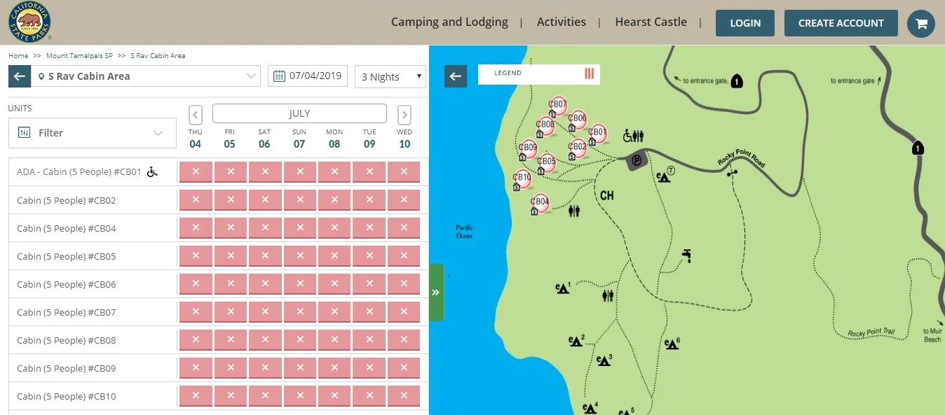The image size is (945, 415).
Task: Click the back arrow on the map
Action: (x=456, y=76)
